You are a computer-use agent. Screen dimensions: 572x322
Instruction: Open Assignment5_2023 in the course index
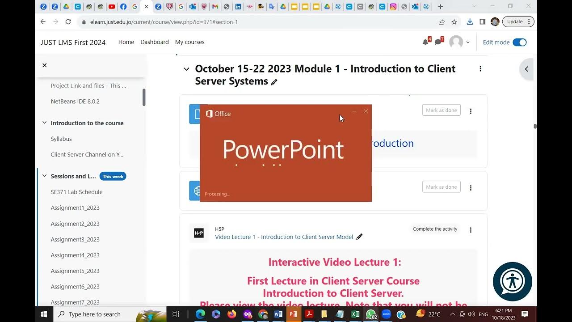pyautogui.click(x=75, y=271)
